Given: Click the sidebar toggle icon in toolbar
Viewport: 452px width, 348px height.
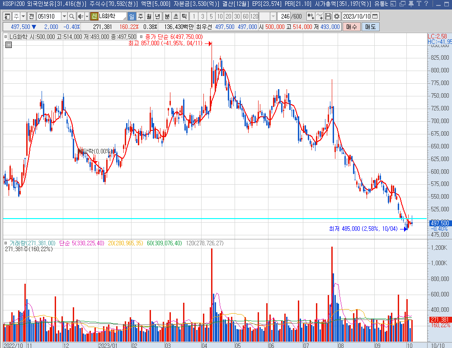Looking at the screenshot, I should point(7,16).
